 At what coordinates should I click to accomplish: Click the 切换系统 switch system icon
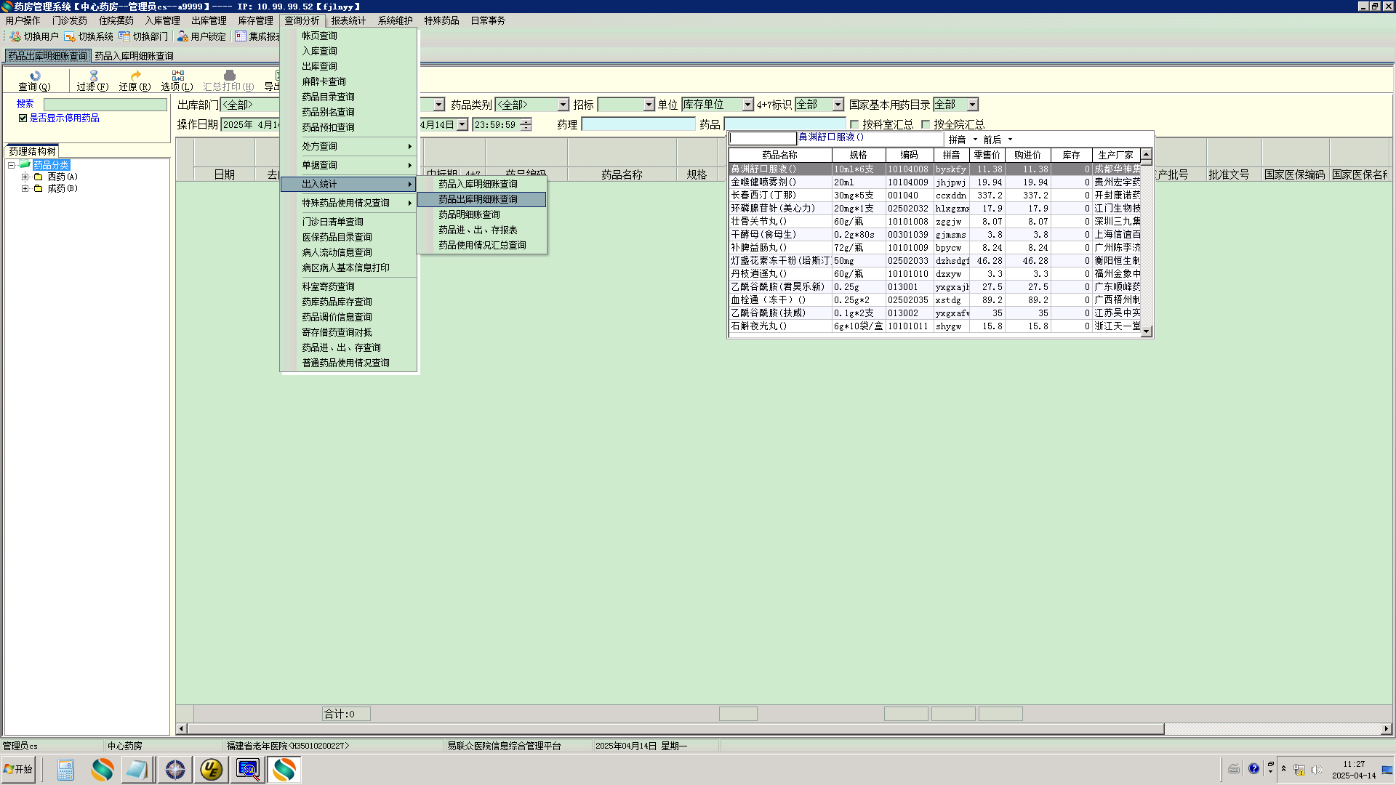(x=70, y=36)
